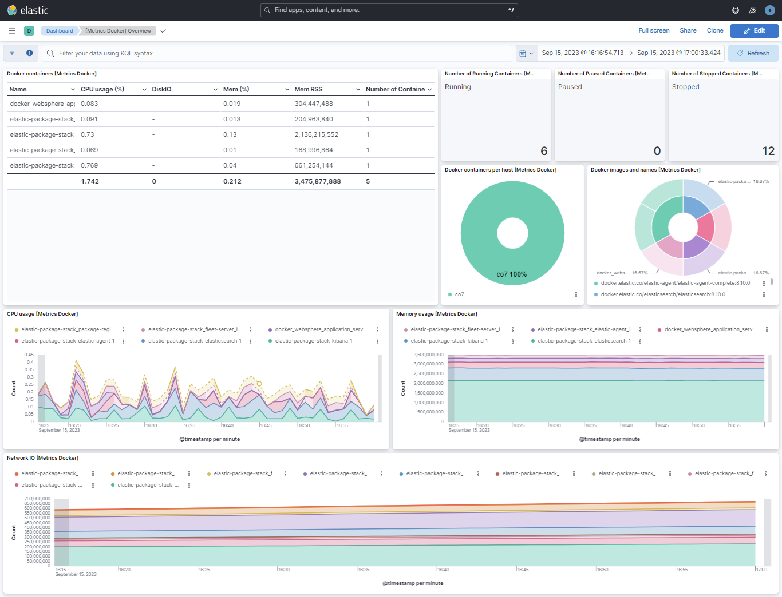Image resolution: width=782 pixels, height=597 pixels.
Task: Open the saved query filter icon
Action: coord(11,53)
